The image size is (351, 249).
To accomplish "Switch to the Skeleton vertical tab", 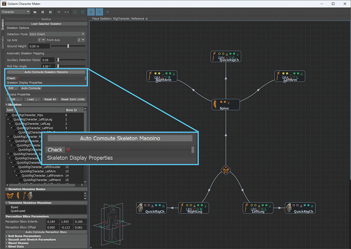I will click(x=3, y=25).
